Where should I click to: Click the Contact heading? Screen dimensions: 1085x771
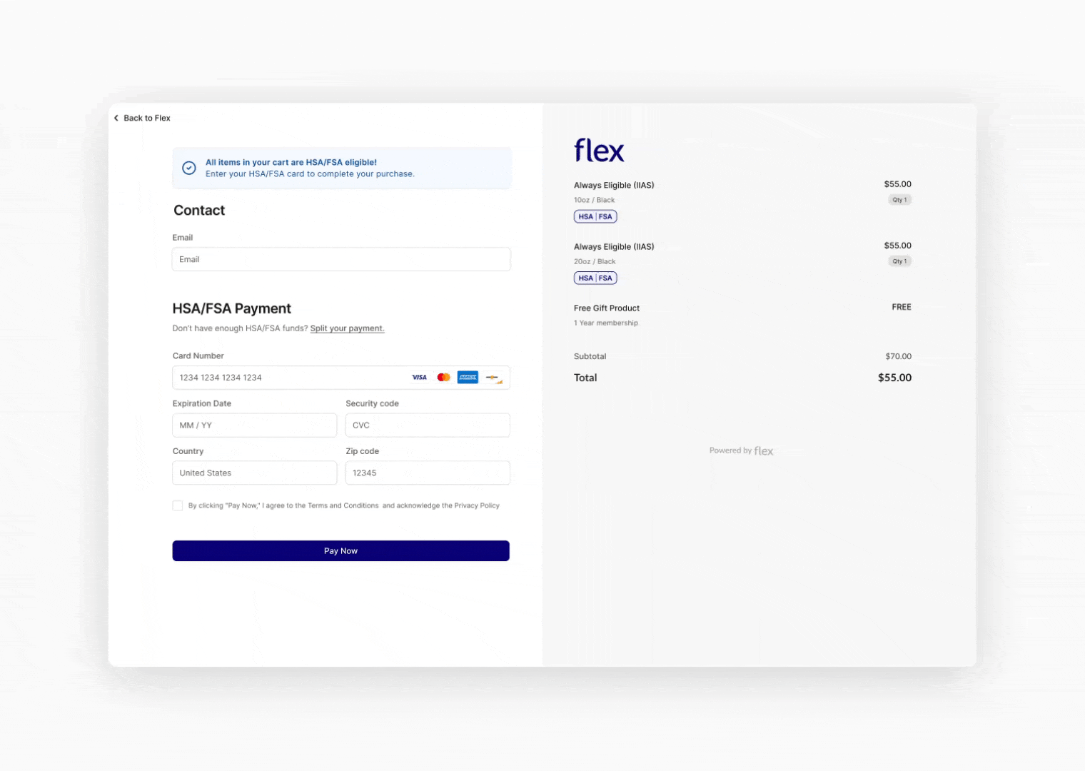[x=199, y=211]
